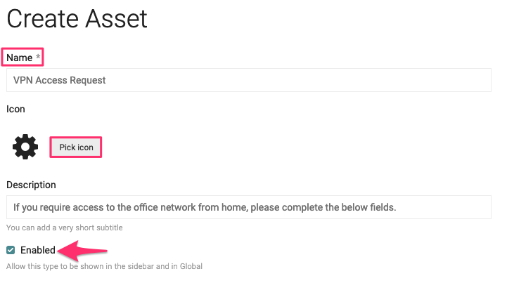The width and height of the screenshot is (507, 283).
Task: Place cursor on "Request" in the Name field
Action: click(x=88, y=80)
